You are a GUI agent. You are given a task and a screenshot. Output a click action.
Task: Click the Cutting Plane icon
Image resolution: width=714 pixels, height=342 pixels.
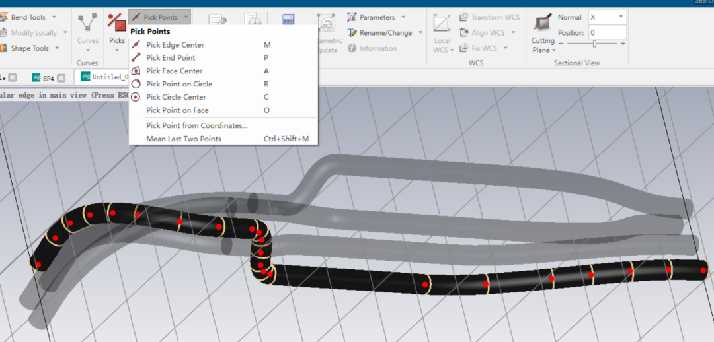pyautogui.click(x=543, y=22)
